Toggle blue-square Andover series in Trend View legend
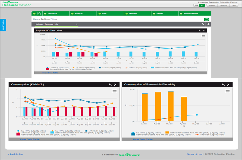The width and height of the screenshot is (242, 160). [110, 68]
